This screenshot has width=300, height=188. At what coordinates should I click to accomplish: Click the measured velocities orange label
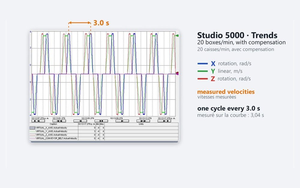[x=226, y=92]
